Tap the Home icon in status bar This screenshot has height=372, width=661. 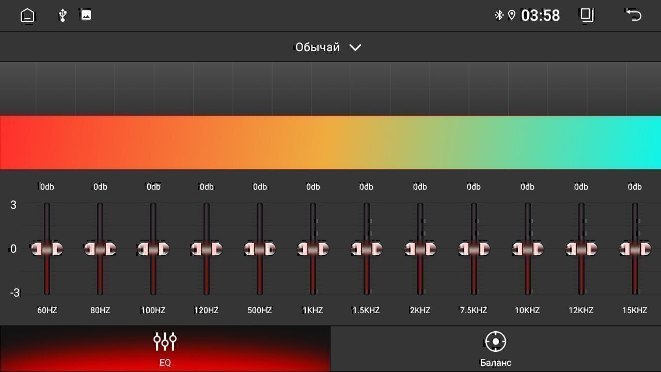[x=27, y=16]
